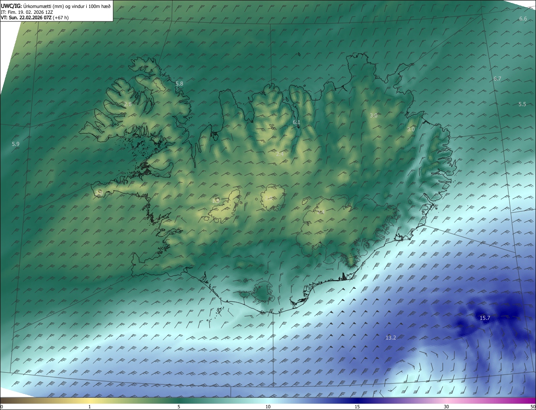
Task: Click the legend tick label '0'
Action: coord(2,407)
